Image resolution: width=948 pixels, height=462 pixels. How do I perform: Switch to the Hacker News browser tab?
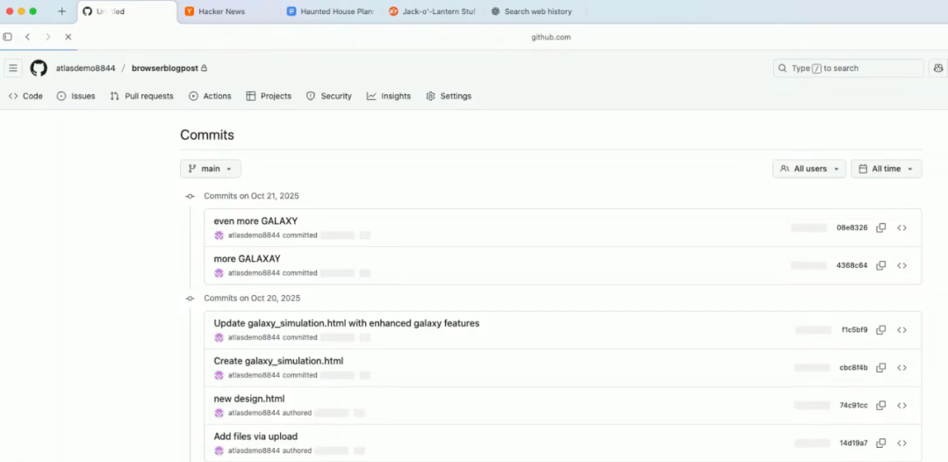pos(221,11)
